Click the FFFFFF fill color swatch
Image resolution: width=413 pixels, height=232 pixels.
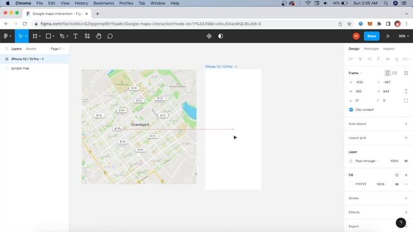tap(350, 184)
